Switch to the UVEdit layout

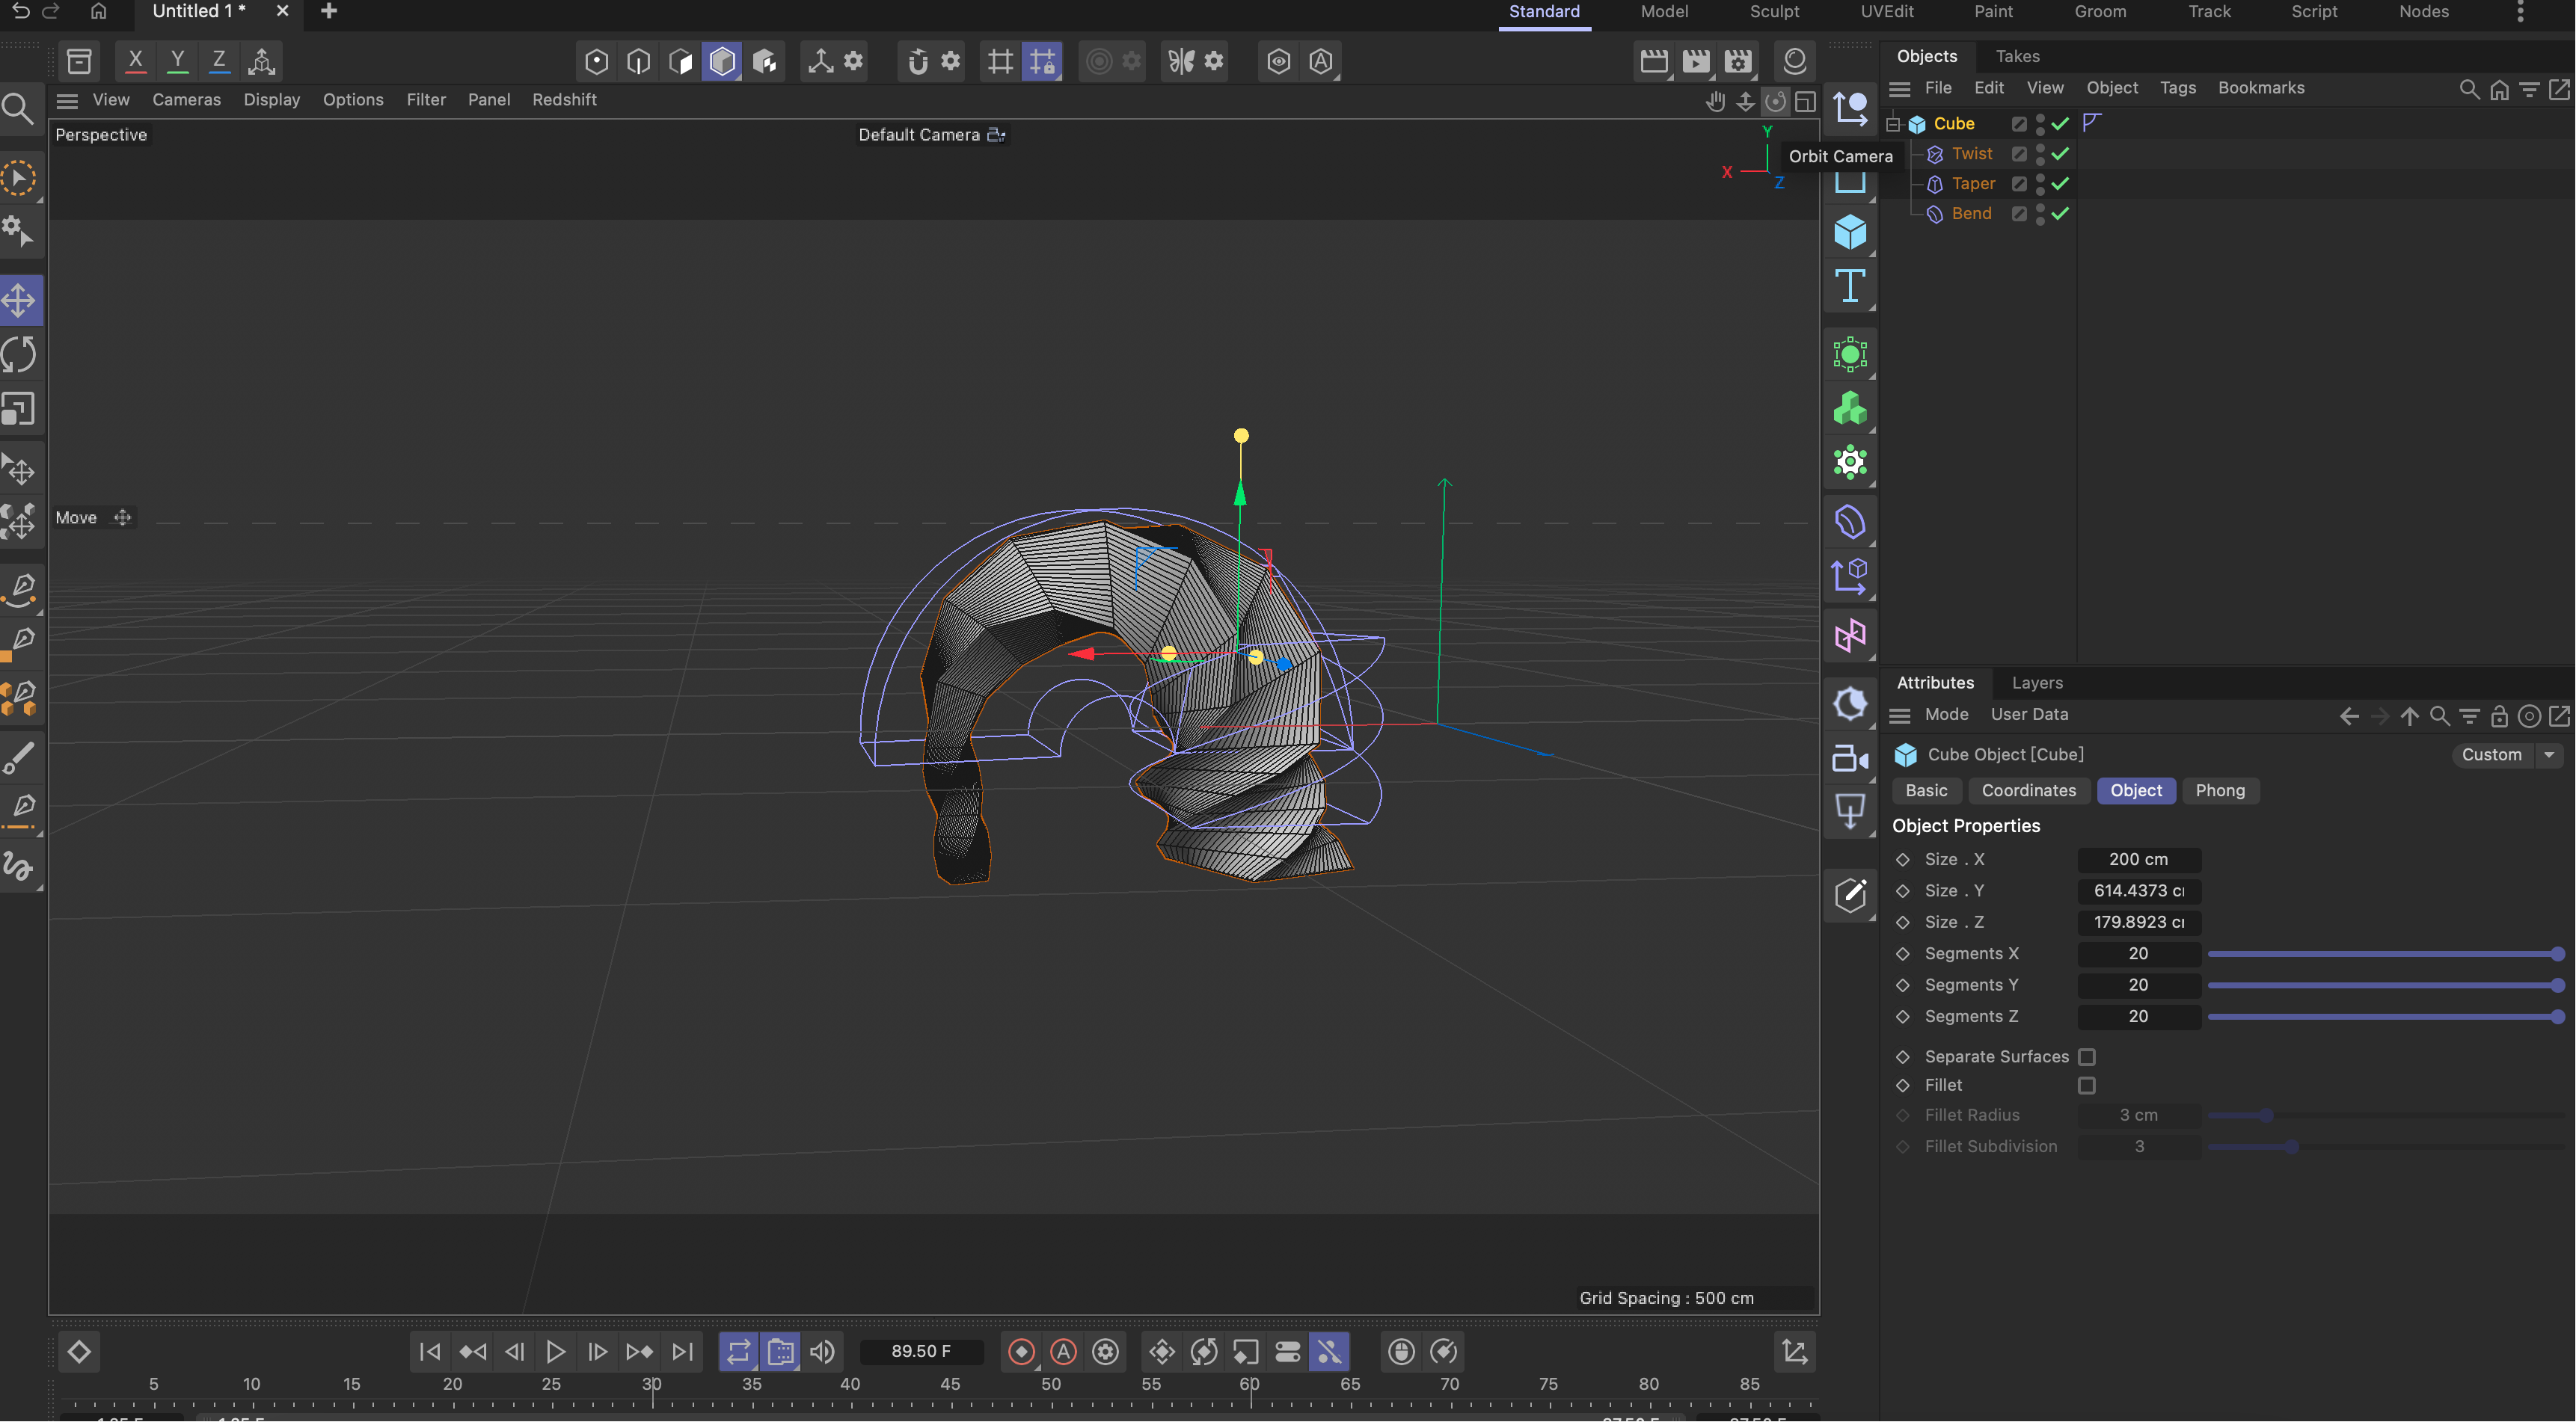point(1886,12)
